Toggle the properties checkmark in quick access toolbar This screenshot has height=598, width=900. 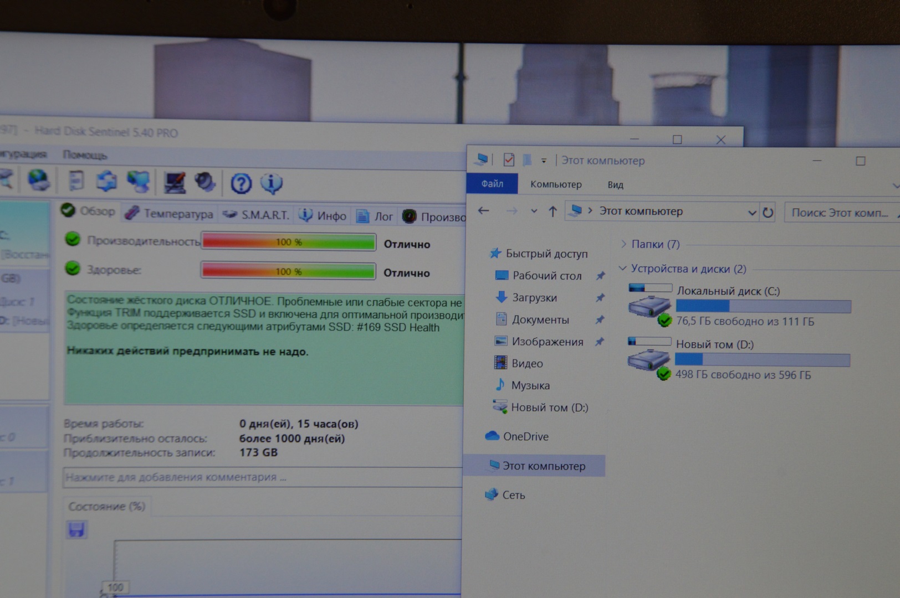508,160
